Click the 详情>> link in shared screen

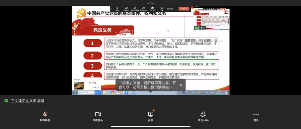[x=96, y=87]
